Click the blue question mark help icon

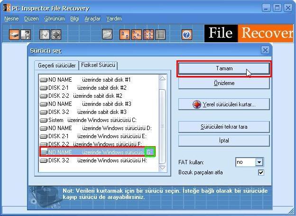point(187,35)
